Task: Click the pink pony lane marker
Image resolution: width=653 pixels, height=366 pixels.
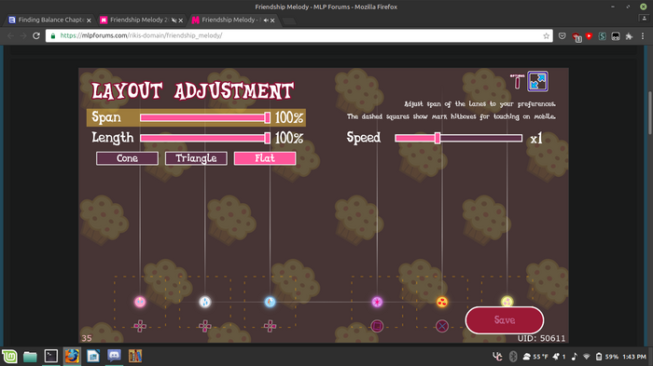Action: pos(140,302)
